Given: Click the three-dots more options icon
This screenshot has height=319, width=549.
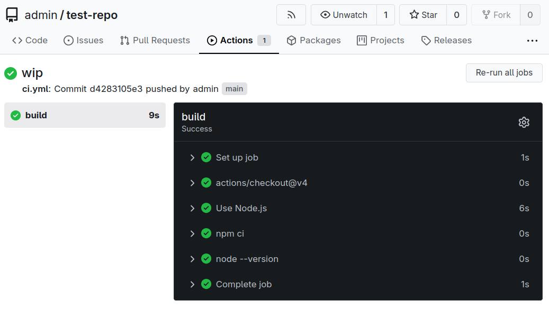Looking at the screenshot, I should click(x=532, y=41).
